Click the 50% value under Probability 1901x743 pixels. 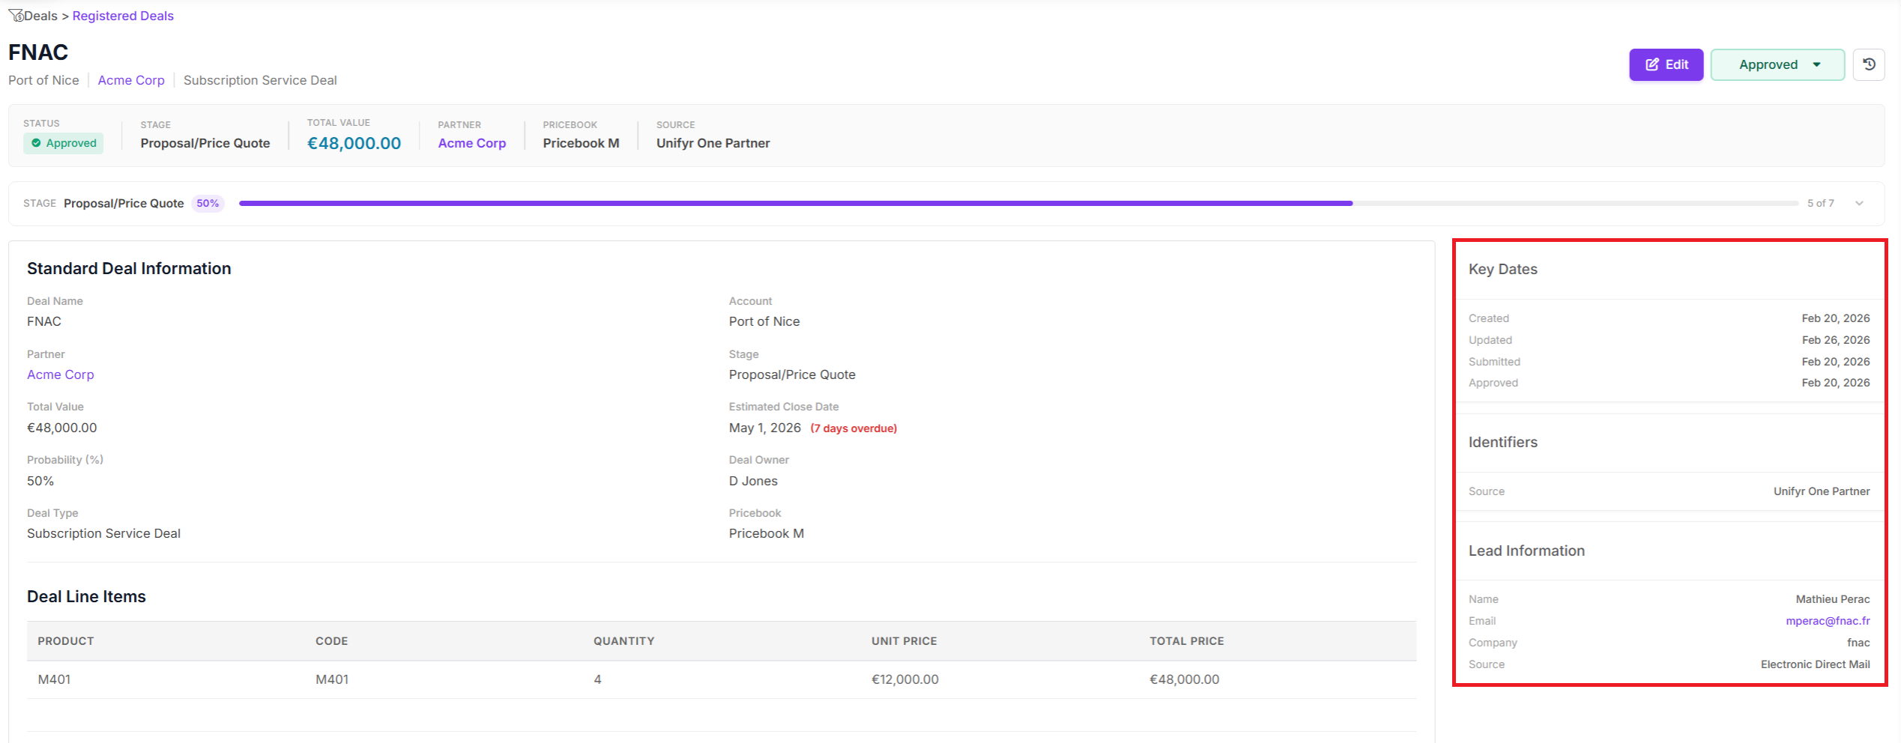[40, 481]
